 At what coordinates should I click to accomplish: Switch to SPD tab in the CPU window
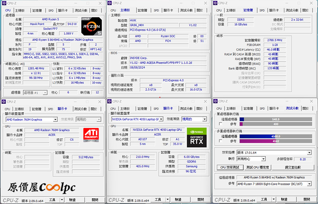point(51,10)
